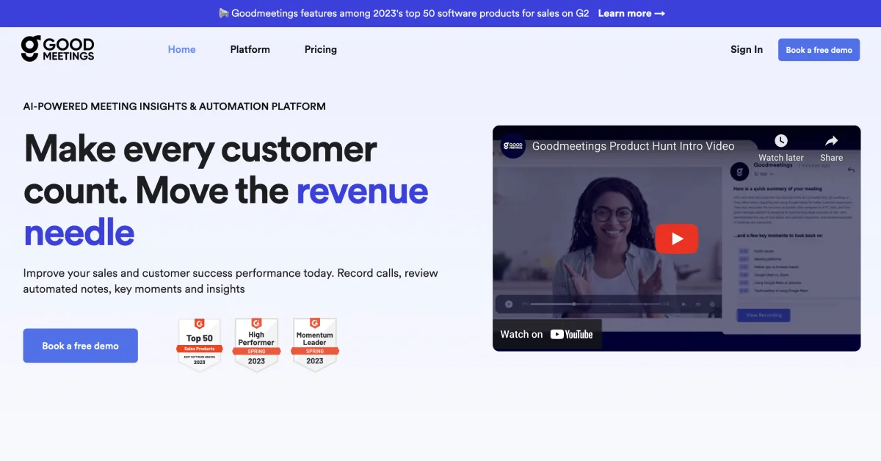Follow the Learn more link in the banner

point(631,13)
